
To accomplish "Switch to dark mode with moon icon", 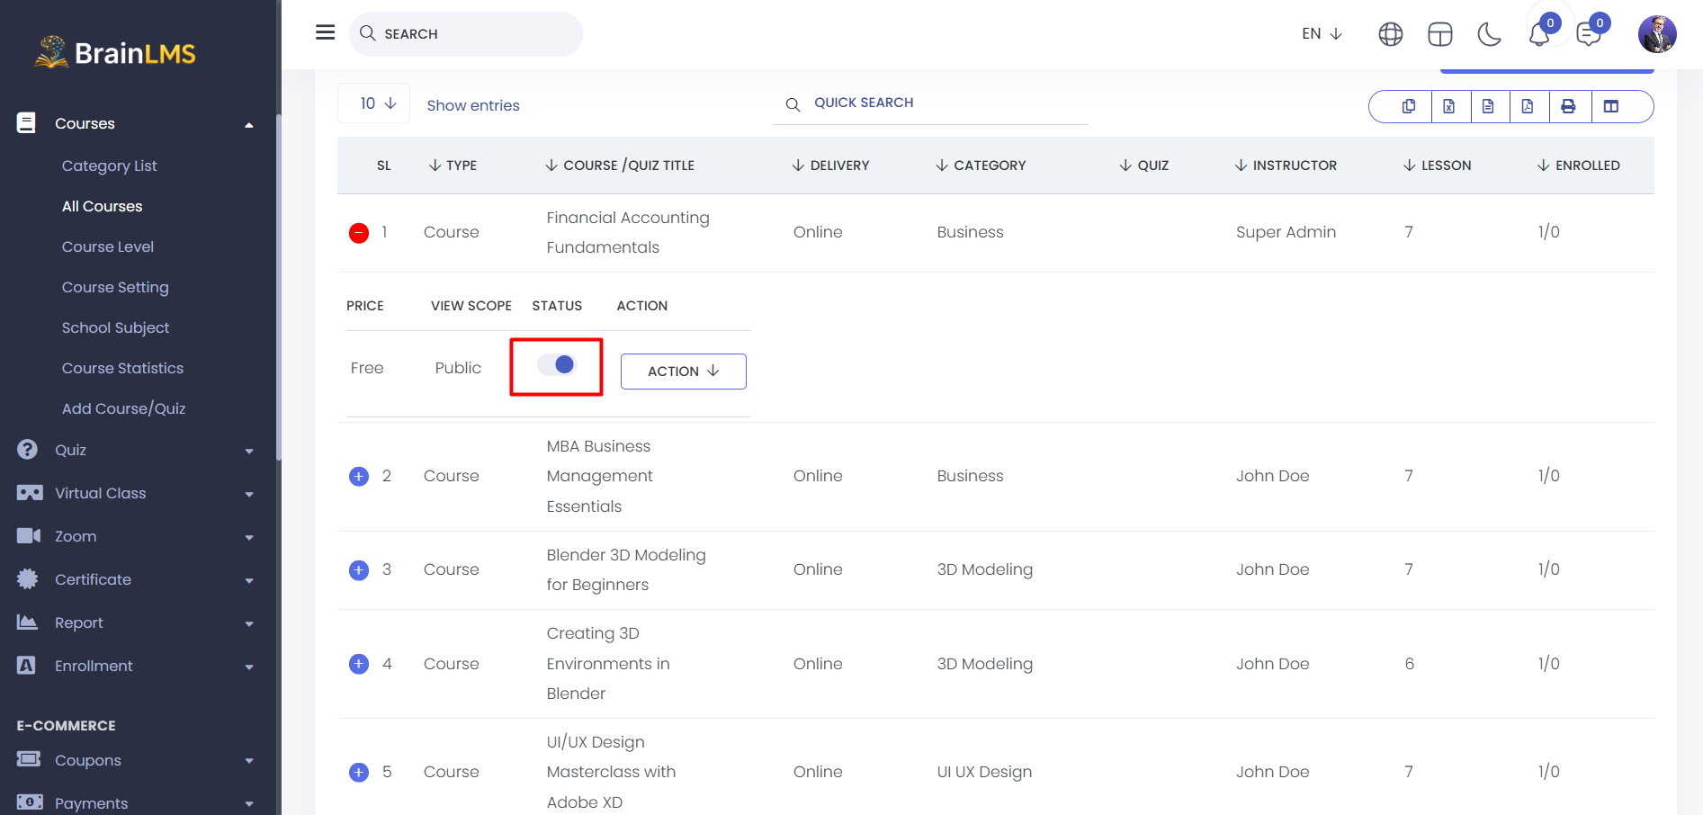I will [1489, 34].
